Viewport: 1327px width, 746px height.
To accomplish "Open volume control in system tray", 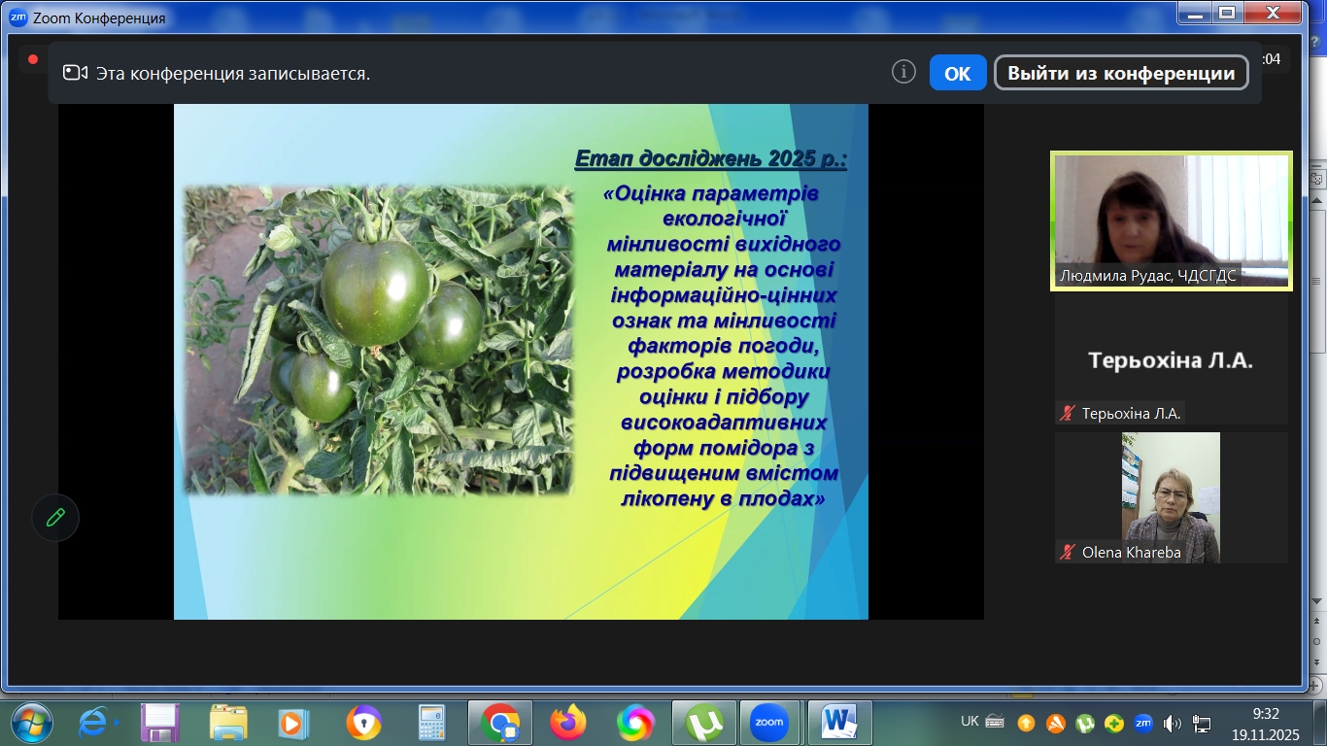I will point(1173,723).
